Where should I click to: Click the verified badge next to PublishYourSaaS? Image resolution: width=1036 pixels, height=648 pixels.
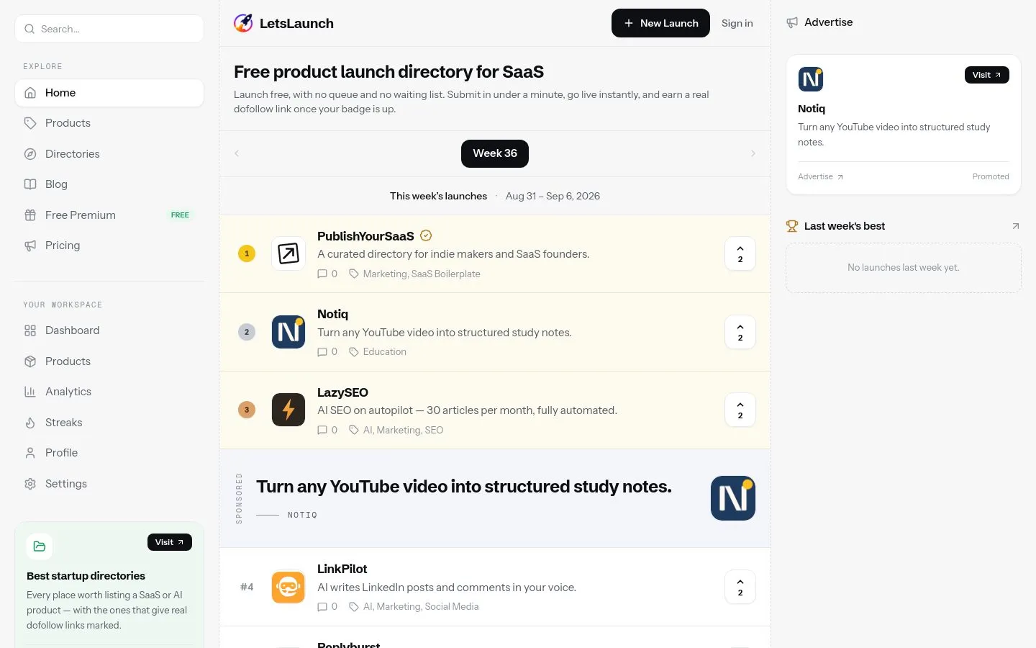[x=426, y=235]
